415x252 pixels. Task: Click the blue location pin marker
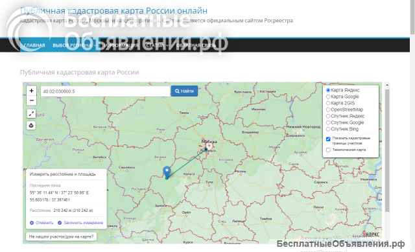pos(167,172)
